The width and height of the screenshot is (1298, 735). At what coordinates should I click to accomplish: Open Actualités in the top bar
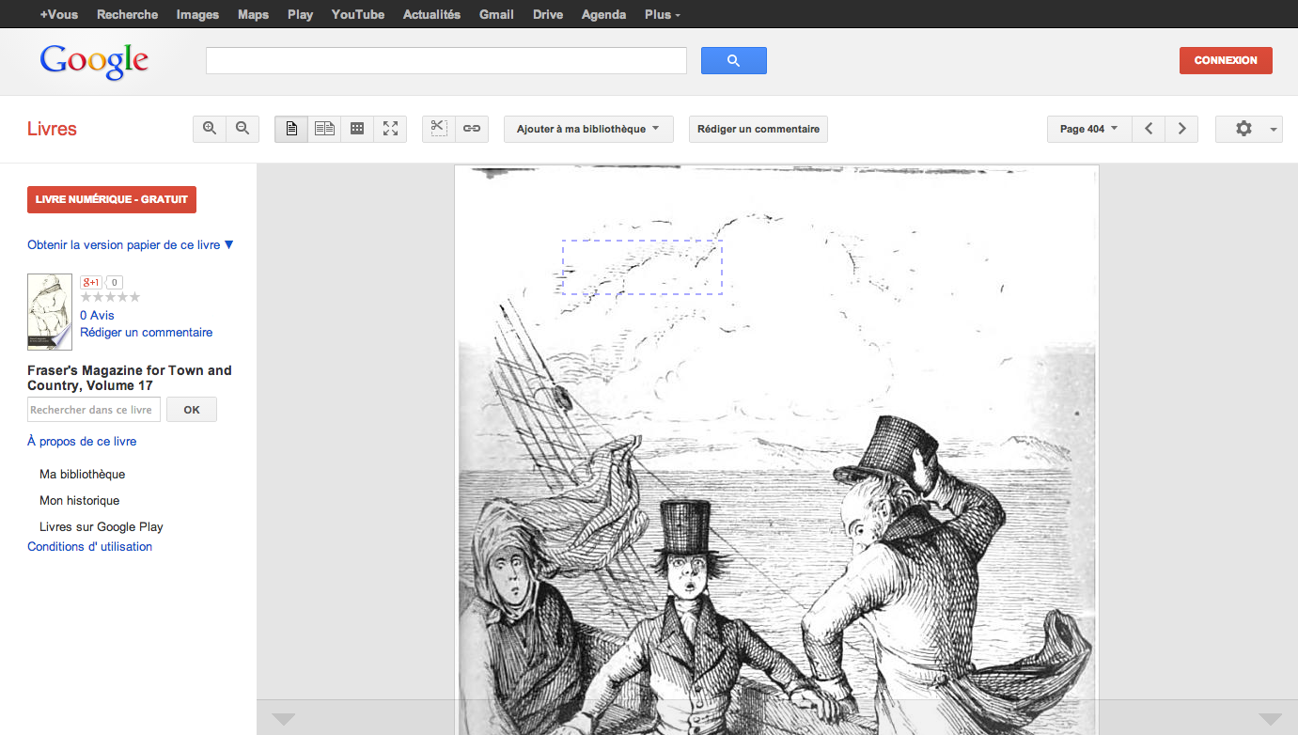[431, 14]
